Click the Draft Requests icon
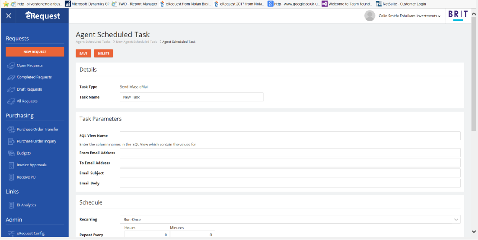 [11, 89]
